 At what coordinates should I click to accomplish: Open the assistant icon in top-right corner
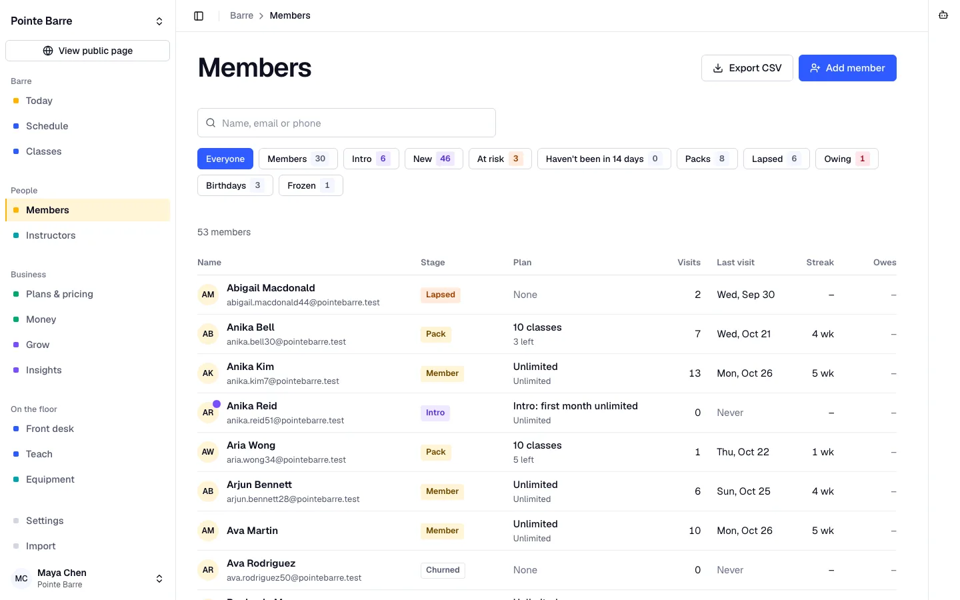(x=943, y=15)
